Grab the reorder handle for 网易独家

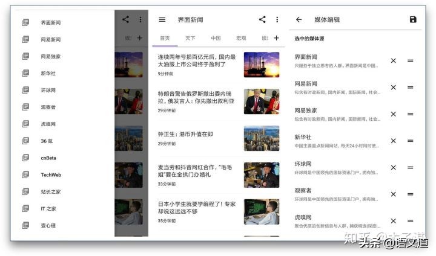tap(410, 114)
